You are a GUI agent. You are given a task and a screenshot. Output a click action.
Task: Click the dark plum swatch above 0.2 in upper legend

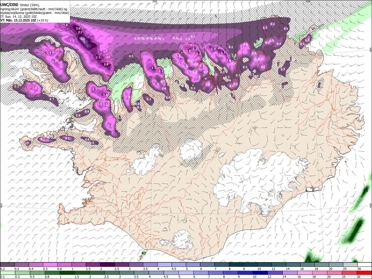pos(8,264)
